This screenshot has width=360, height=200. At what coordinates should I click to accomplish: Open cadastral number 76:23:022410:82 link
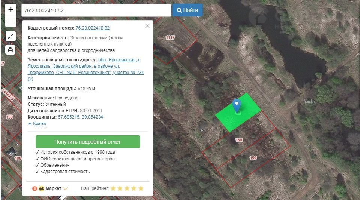[93, 28]
